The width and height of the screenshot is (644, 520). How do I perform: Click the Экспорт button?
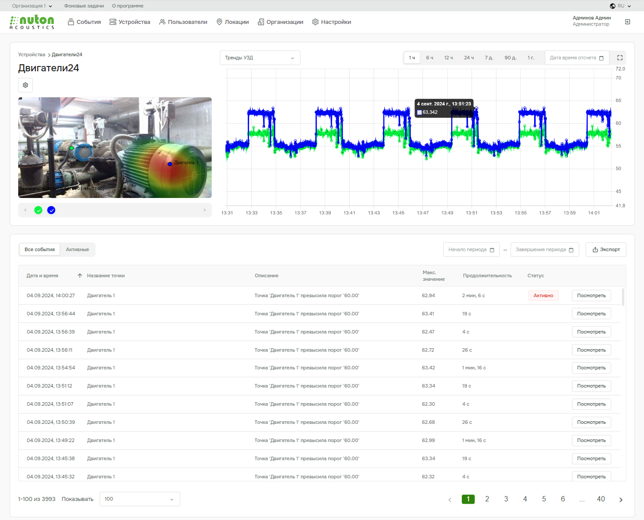pos(605,249)
